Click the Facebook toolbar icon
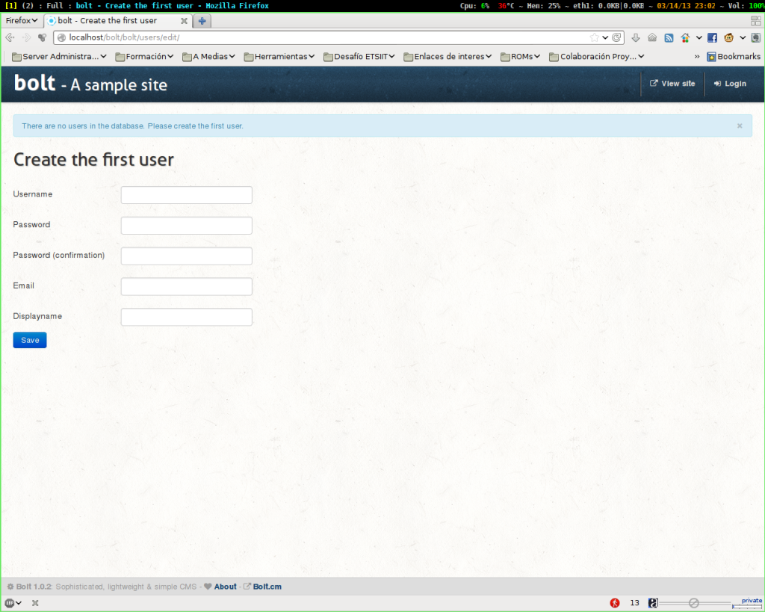Screen dimensions: 765x612 pos(712,37)
